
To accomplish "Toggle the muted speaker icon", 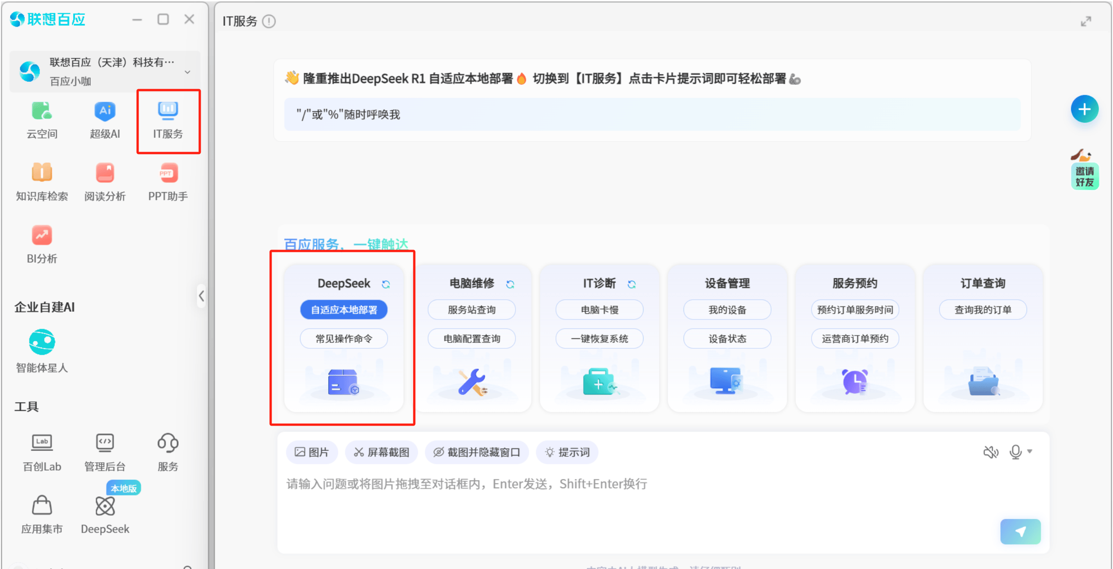I will click(x=991, y=452).
